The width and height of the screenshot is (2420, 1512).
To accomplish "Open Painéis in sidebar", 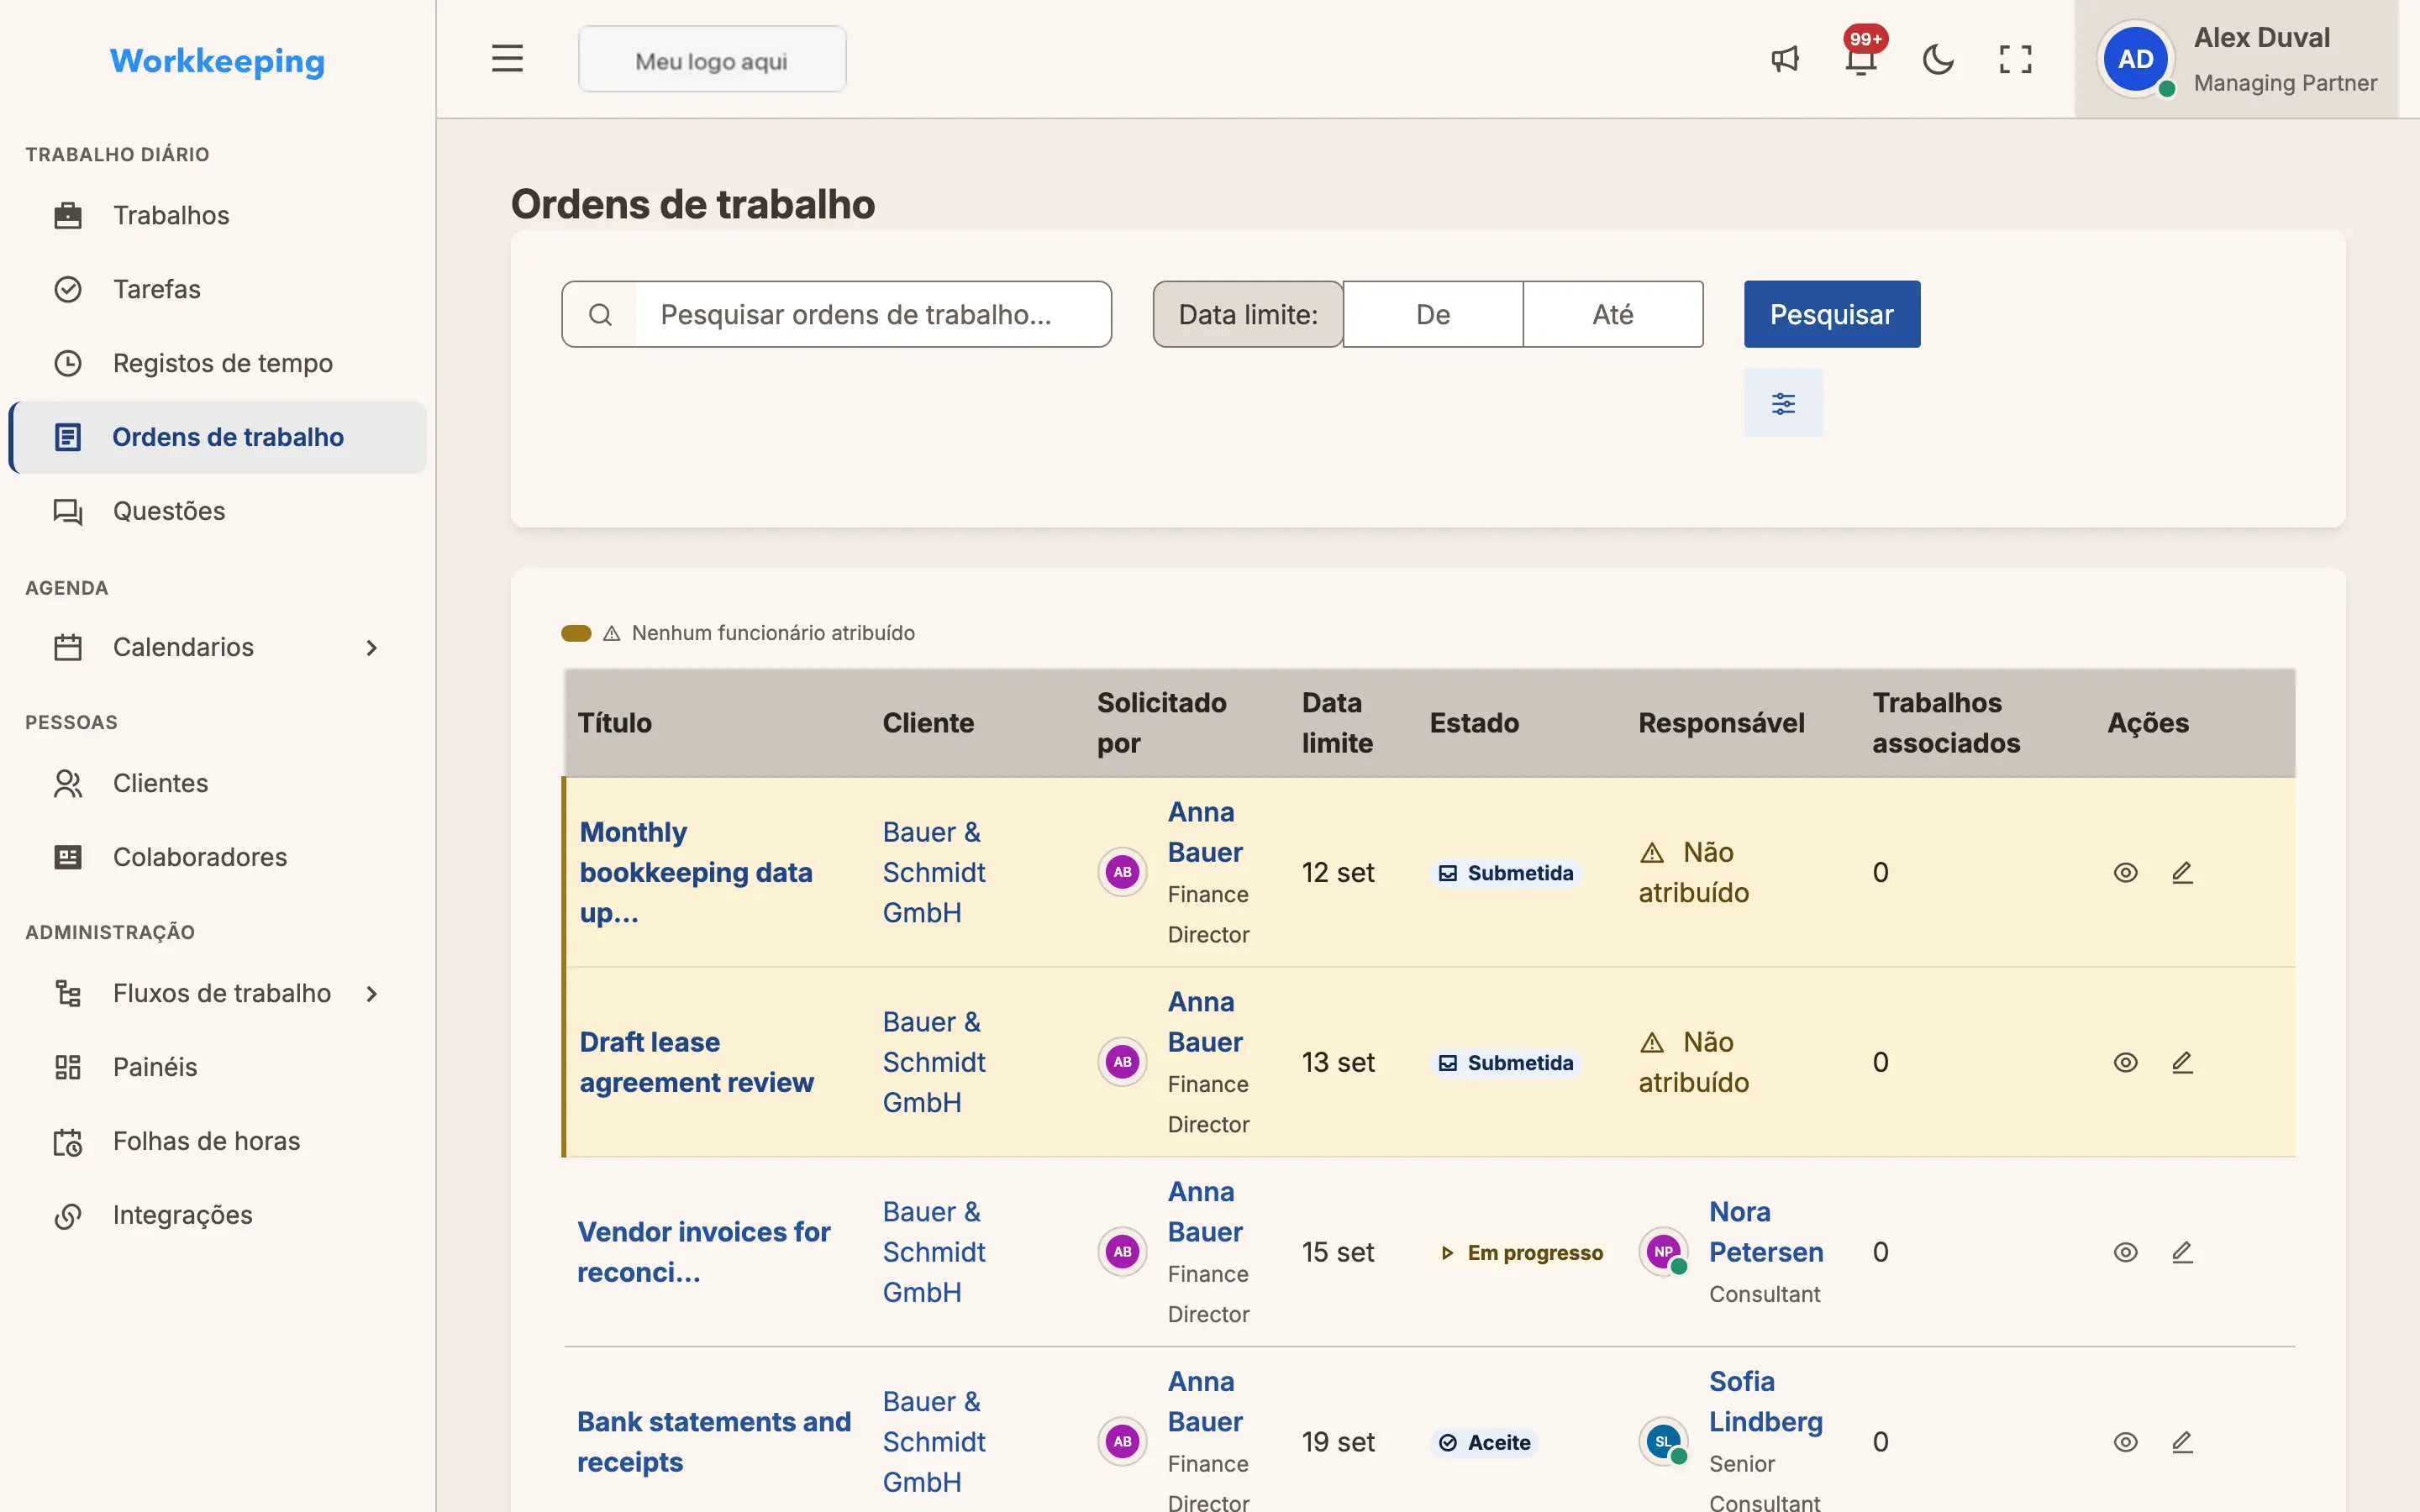I will tap(218, 1067).
